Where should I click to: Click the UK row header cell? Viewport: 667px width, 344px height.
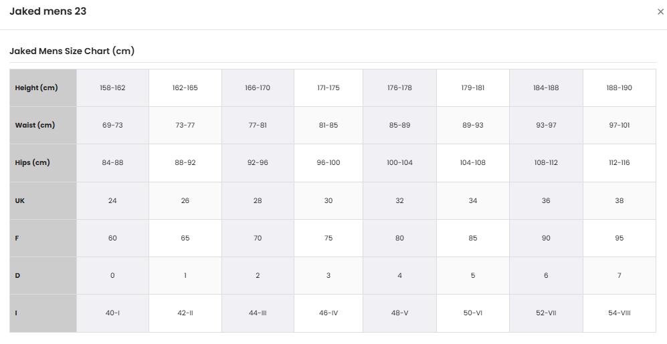click(43, 200)
